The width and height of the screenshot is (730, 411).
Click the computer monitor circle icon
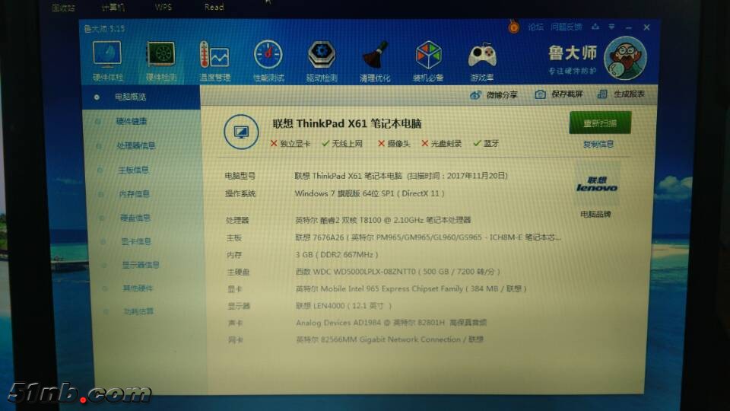[x=241, y=132]
